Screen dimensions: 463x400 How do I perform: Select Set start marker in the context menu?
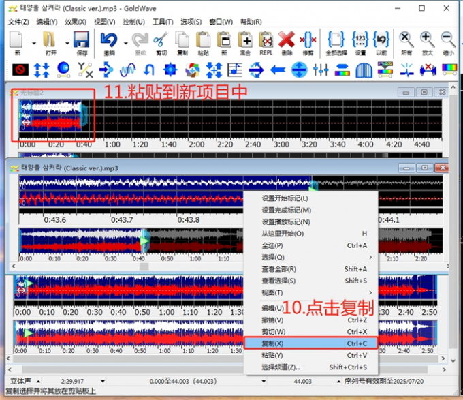310,198
